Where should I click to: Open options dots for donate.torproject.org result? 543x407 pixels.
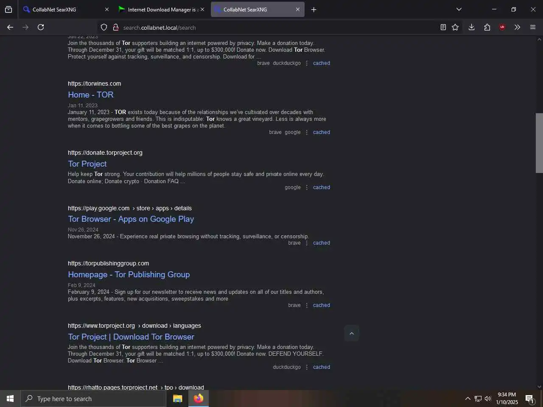[307, 187]
